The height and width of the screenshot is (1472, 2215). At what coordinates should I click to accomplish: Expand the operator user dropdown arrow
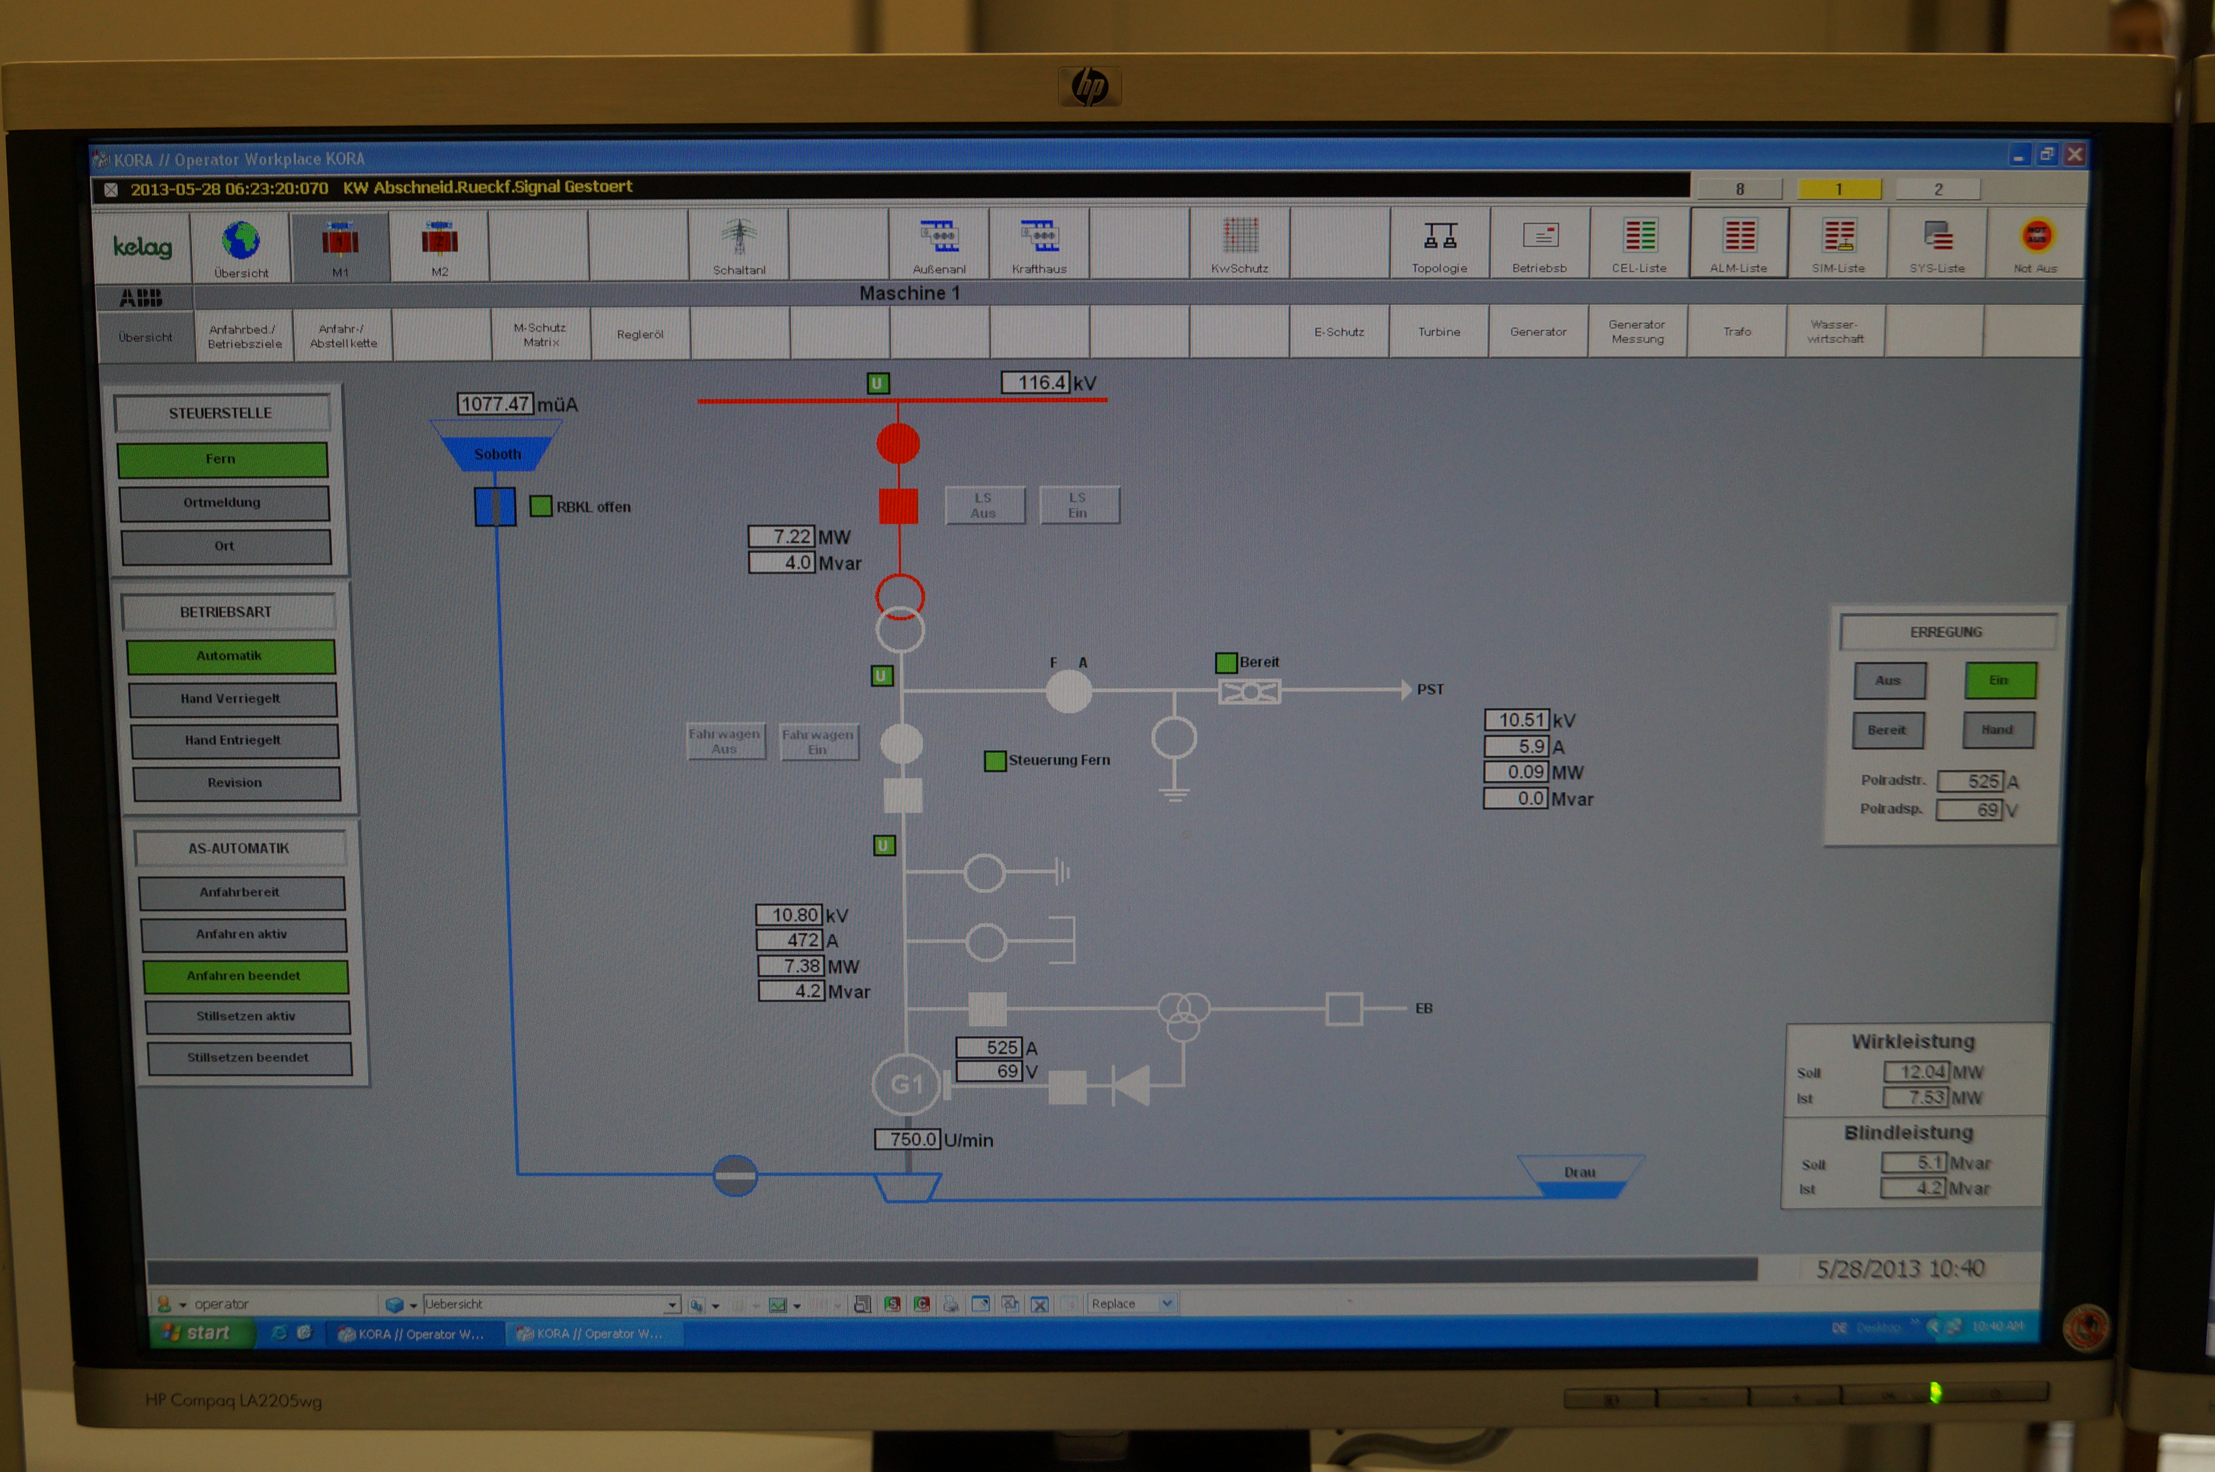click(183, 1305)
